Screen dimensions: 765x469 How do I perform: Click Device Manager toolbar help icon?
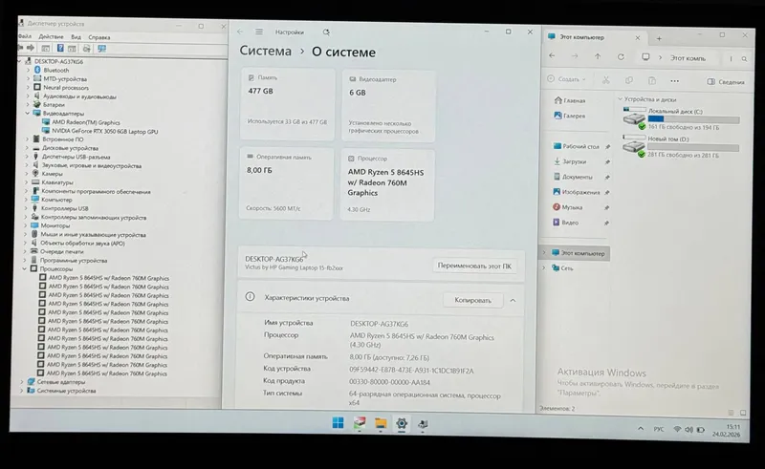60,49
